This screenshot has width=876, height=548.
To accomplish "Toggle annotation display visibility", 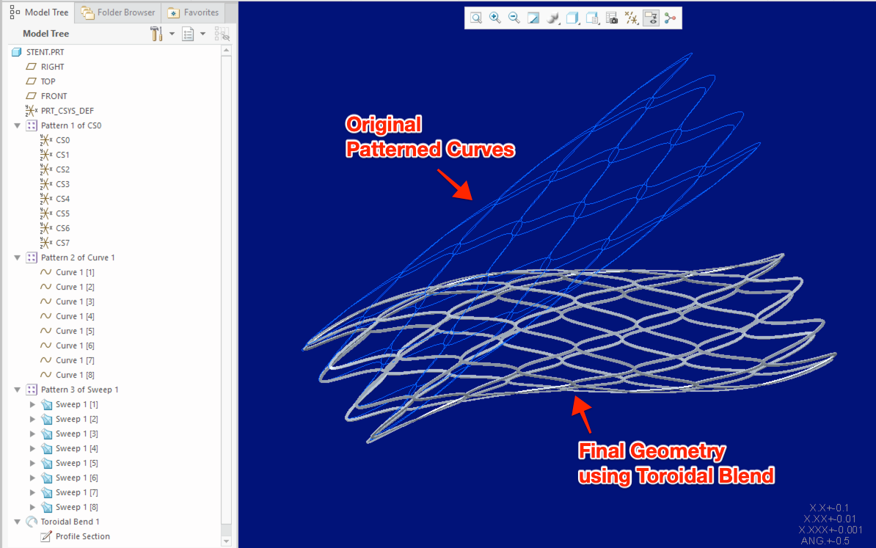I will coord(651,18).
